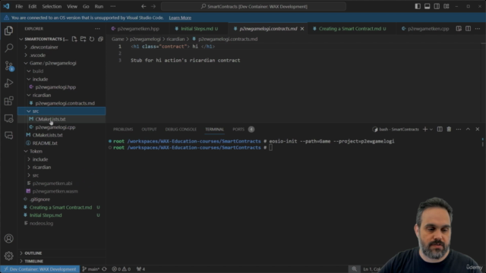This screenshot has height=273, width=486.
Task: Create a new folder in Explorer
Action: pos(83,39)
